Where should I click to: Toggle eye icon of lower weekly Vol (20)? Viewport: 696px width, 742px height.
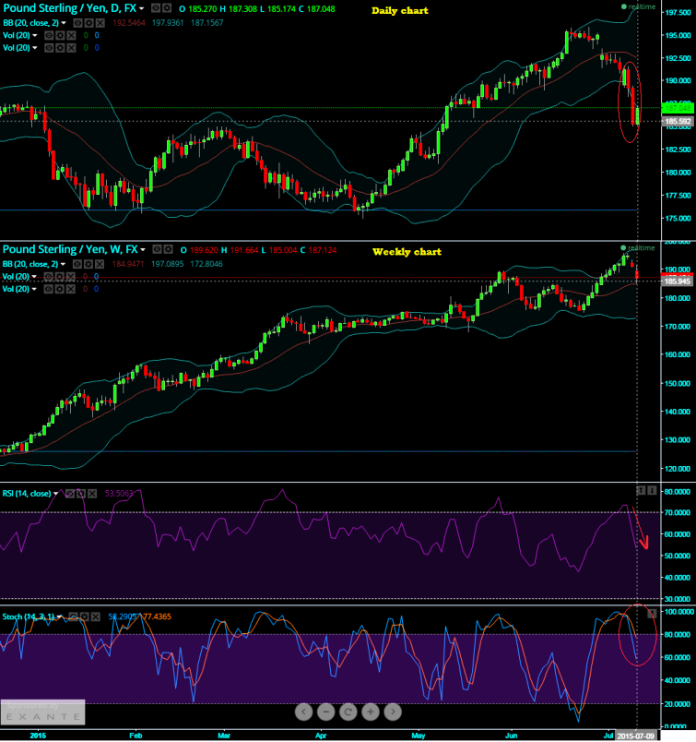coord(49,289)
